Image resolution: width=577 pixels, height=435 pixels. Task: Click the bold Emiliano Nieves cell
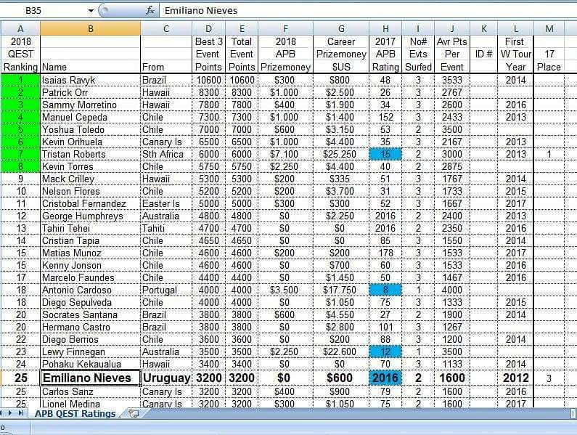point(90,378)
